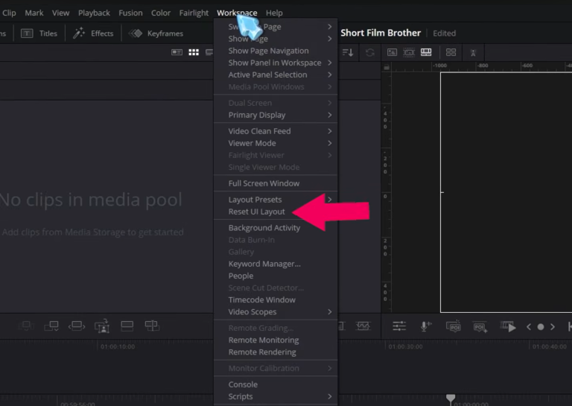Expand the Show Panel in Workspace submenu

point(276,63)
